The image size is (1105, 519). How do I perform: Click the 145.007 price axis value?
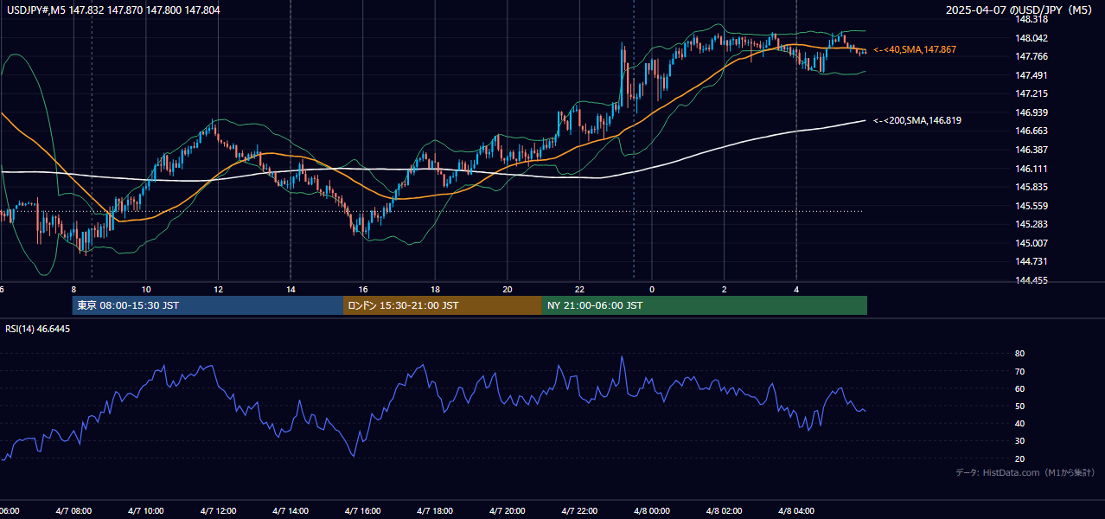tap(1032, 243)
